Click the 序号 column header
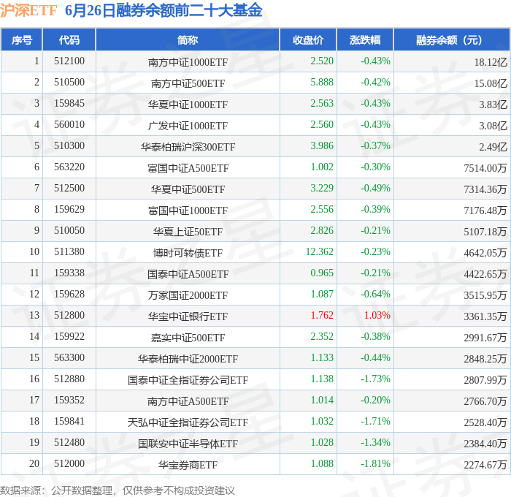Viewport: 511px width, 497px height. click(x=21, y=40)
